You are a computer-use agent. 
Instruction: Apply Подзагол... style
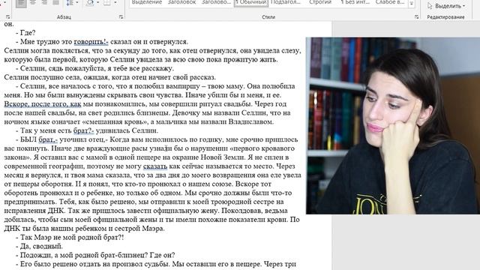(x=286, y=3)
